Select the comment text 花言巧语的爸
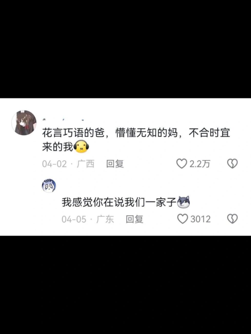 (x=73, y=133)
